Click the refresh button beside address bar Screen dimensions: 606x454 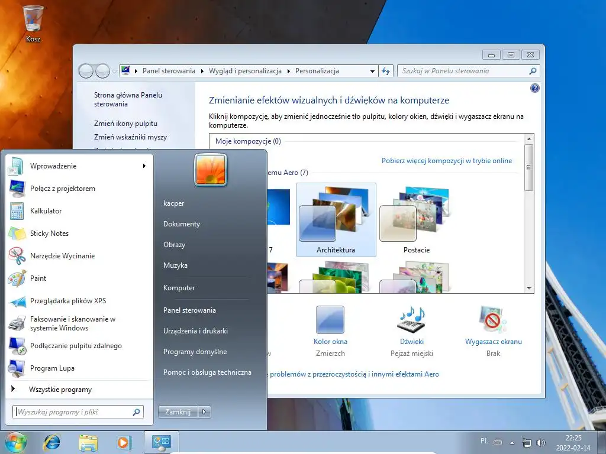coord(386,71)
